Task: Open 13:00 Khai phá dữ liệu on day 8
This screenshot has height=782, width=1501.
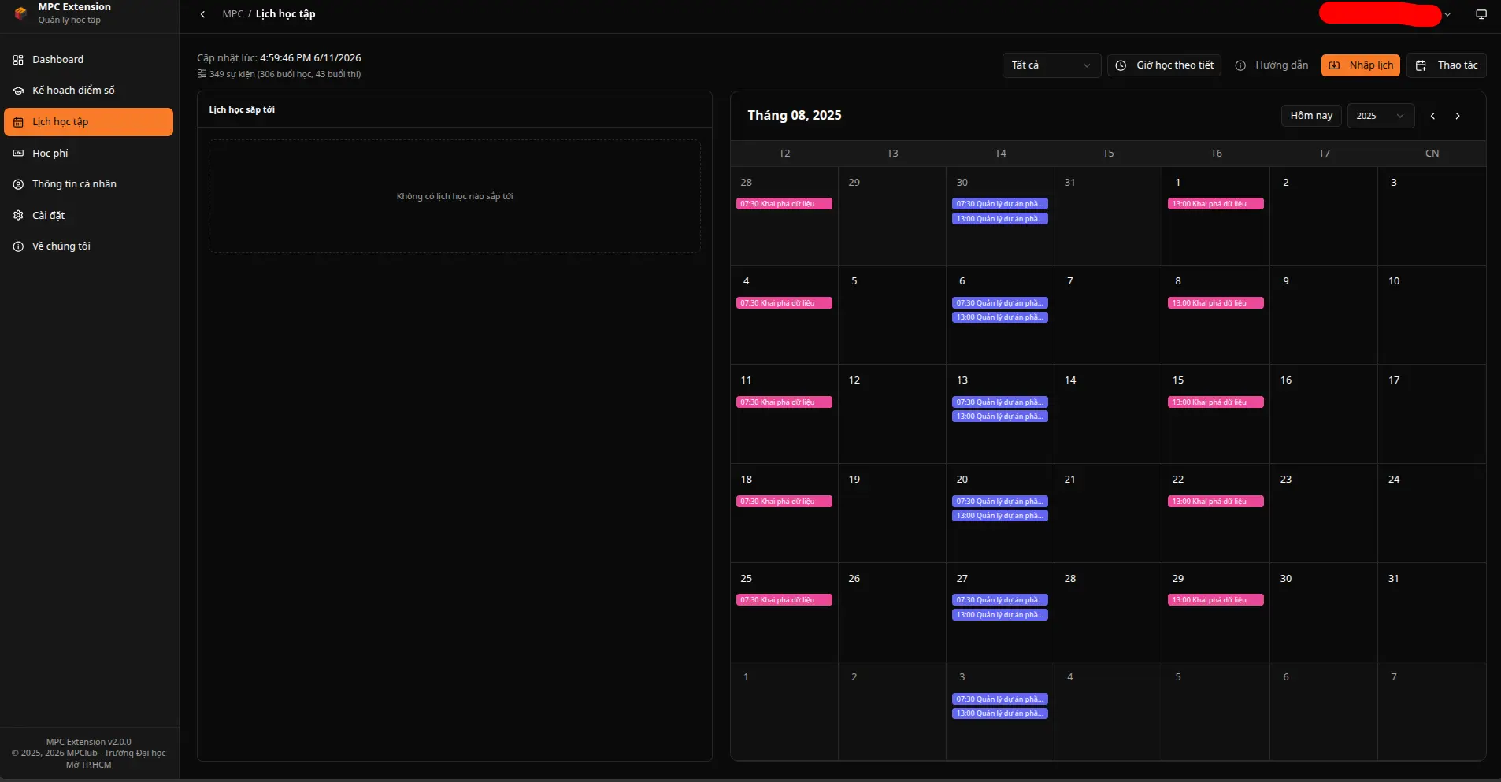Action: (1215, 303)
